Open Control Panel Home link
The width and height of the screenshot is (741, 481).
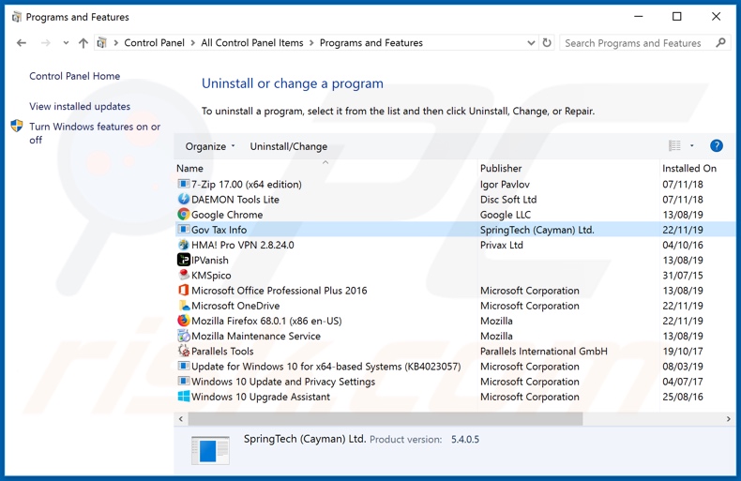pos(75,76)
